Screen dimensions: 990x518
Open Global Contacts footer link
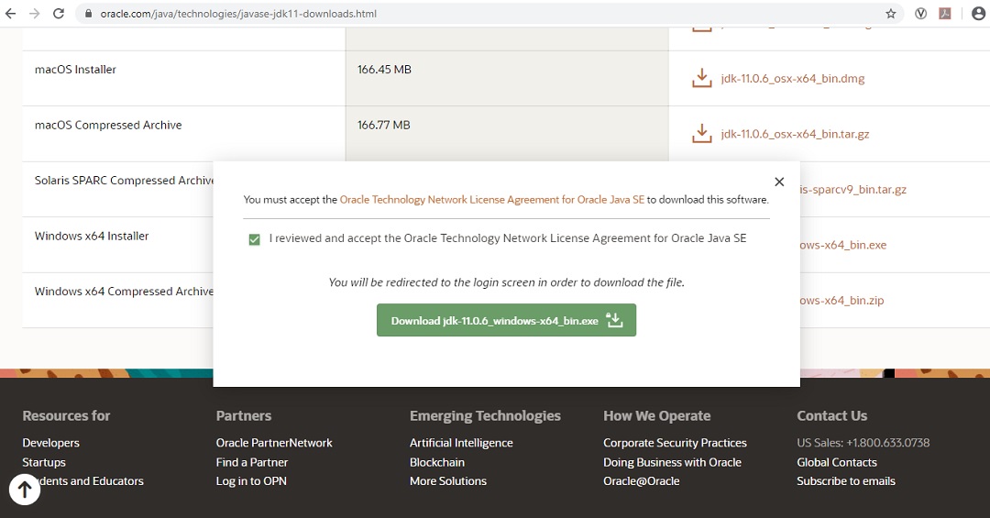[837, 462]
